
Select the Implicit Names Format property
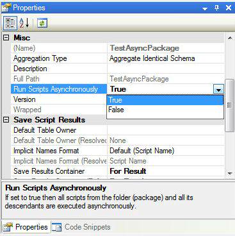coord(59,151)
